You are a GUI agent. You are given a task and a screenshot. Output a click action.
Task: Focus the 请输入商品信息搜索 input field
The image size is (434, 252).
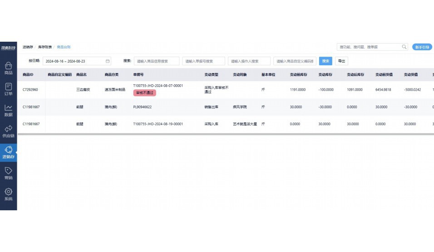(157, 61)
